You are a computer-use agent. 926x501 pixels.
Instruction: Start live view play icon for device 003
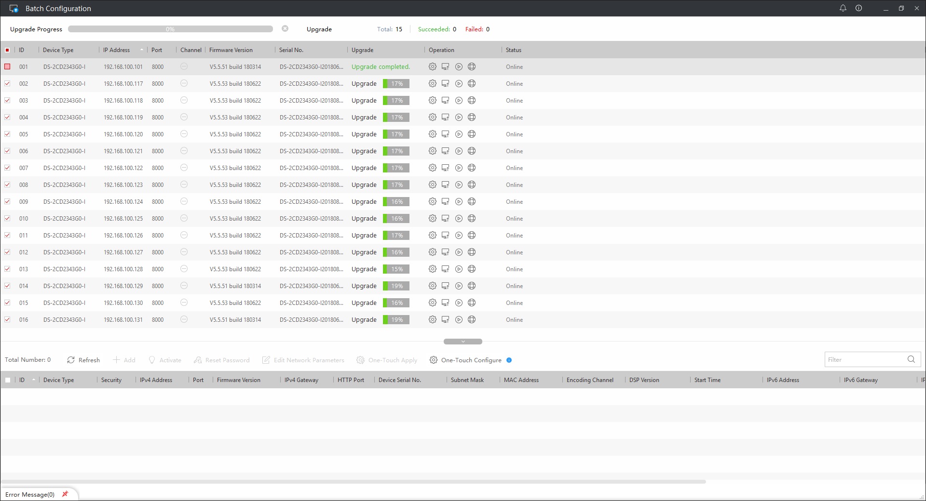(459, 100)
